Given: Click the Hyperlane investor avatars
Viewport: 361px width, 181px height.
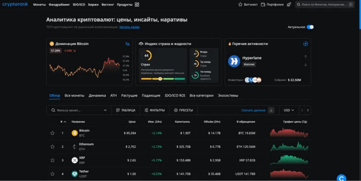Looking at the screenshot, I should coord(253,80).
